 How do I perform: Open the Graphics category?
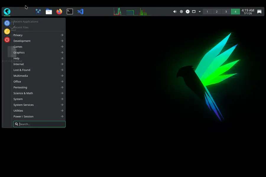(x=38, y=53)
